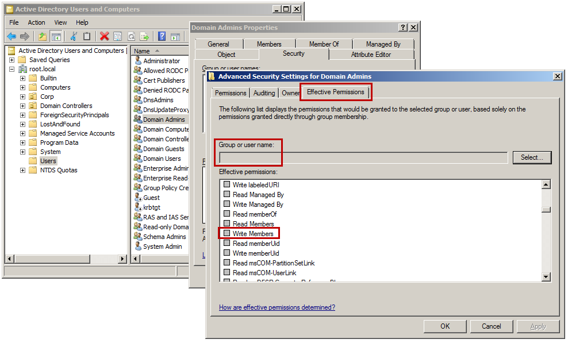This screenshot has height=343, width=568.
Task: Enable the Read memberOf permission
Action: pyautogui.click(x=227, y=214)
